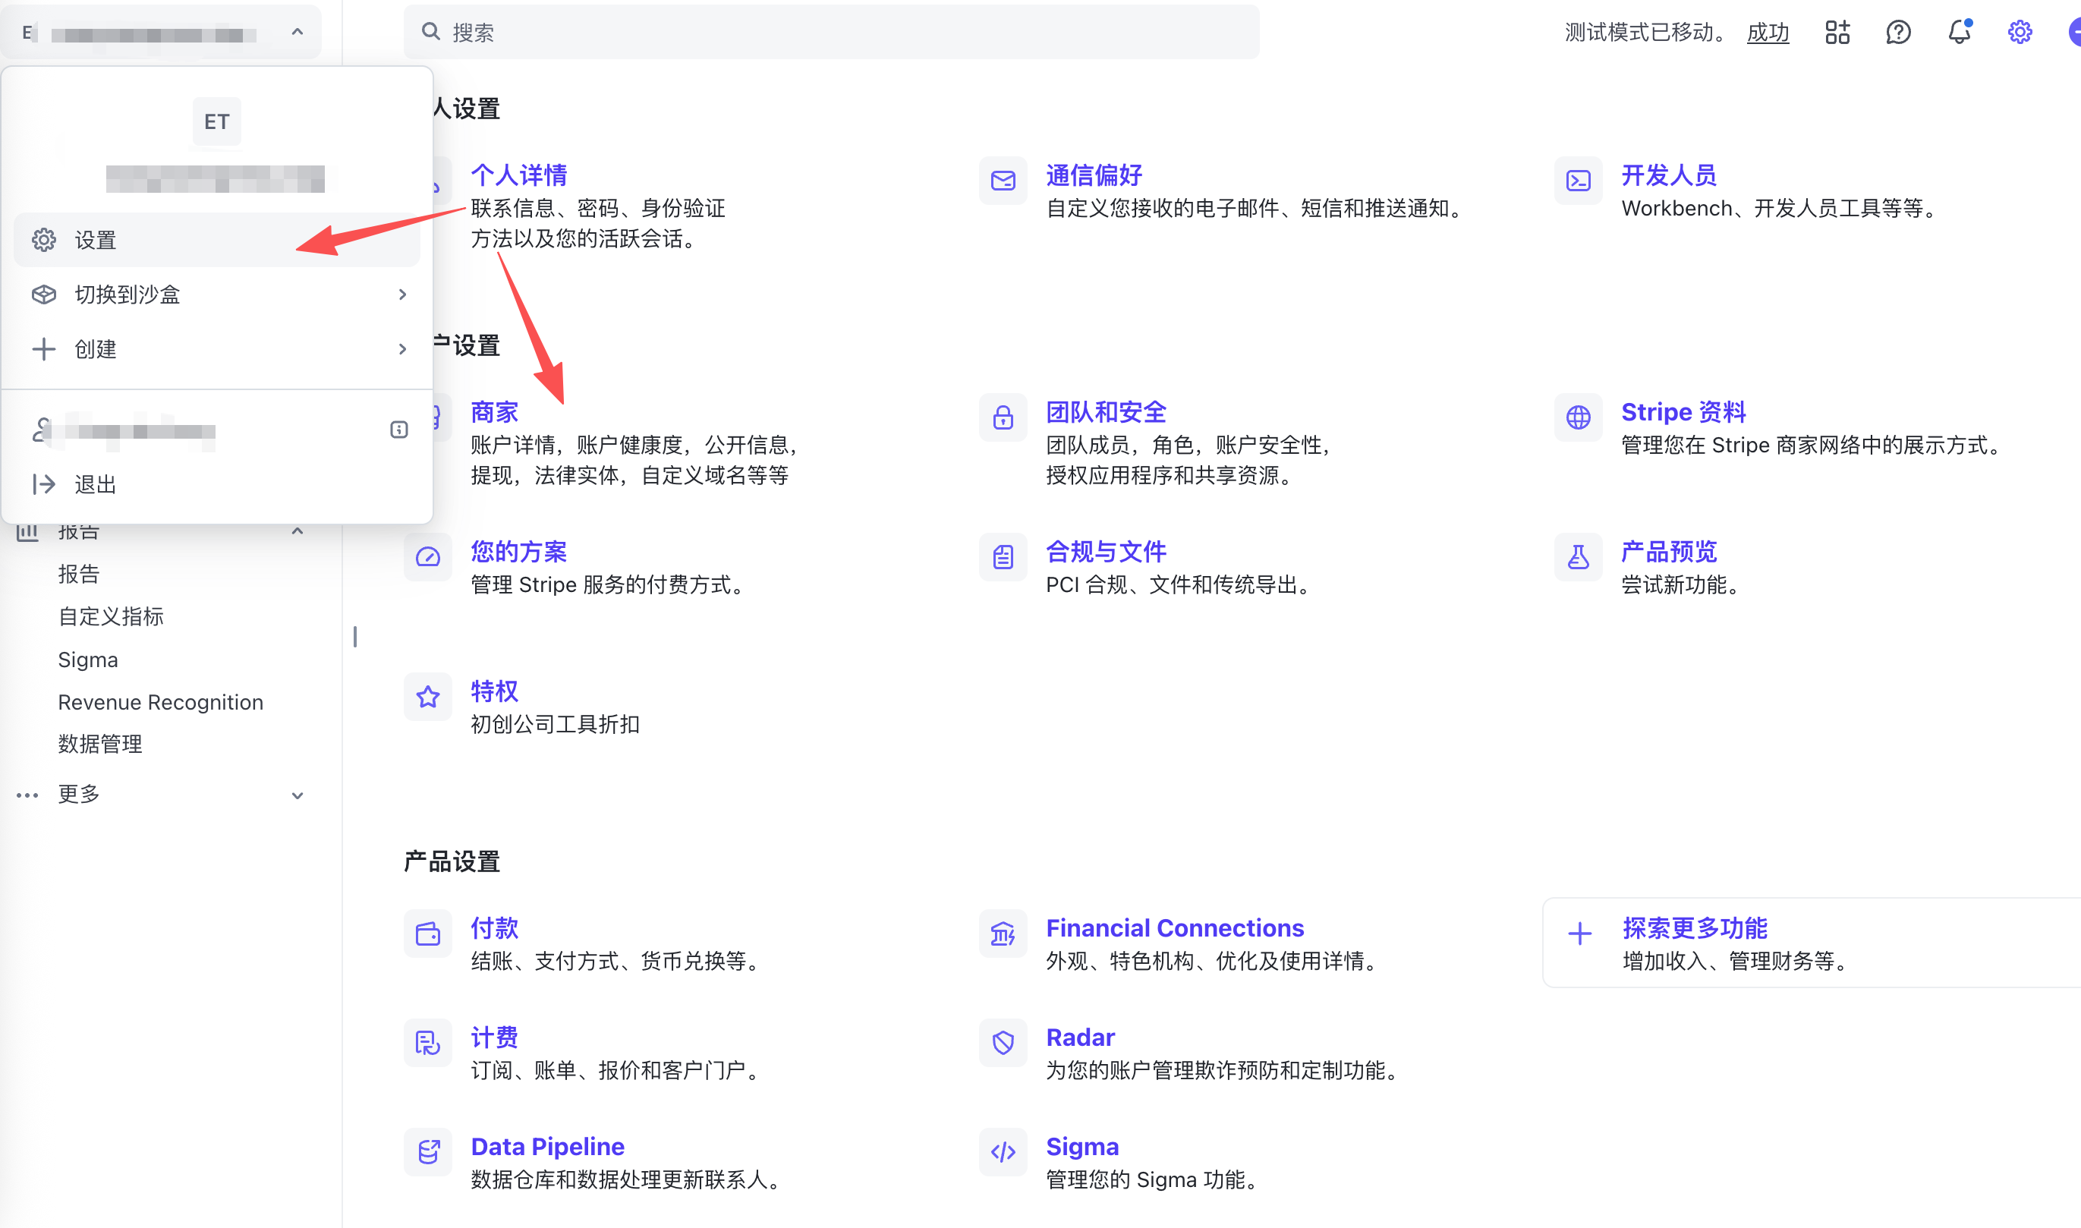Open the 商家 settings link
The width and height of the screenshot is (2081, 1228).
coord(494,412)
